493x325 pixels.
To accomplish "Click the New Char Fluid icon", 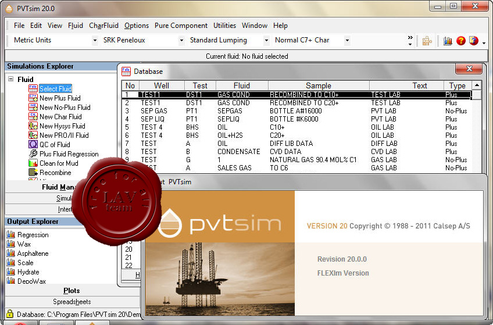I will (33, 117).
